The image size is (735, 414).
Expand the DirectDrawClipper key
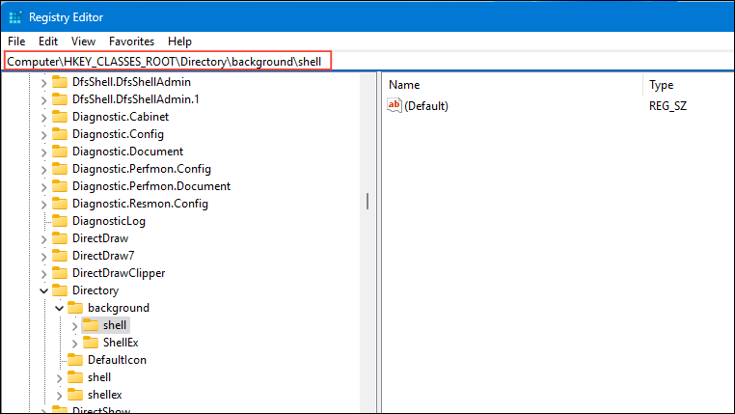click(x=43, y=274)
